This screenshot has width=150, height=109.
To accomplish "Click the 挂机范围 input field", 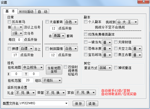I will pos(28,80).
